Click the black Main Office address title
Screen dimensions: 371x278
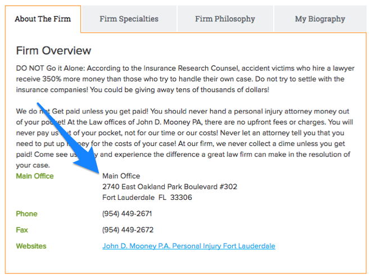click(121, 176)
